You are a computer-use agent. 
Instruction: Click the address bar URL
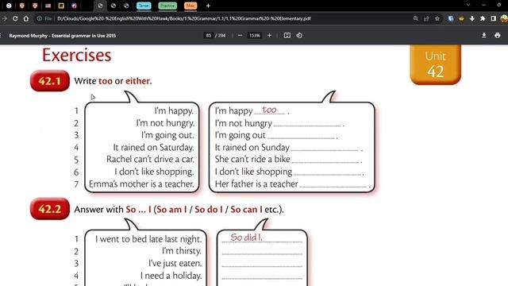183,18
